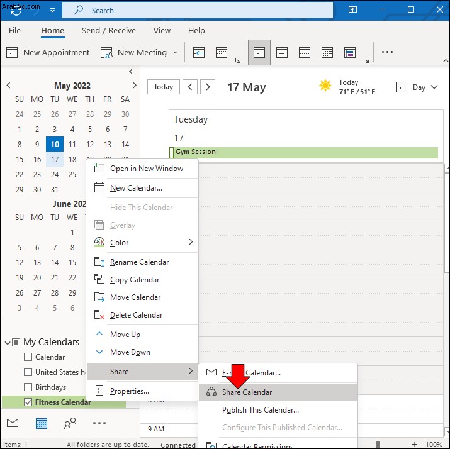450x449 pixels.
Task: Open more navigation options ellipsis
Action: (x=99, y=423)
